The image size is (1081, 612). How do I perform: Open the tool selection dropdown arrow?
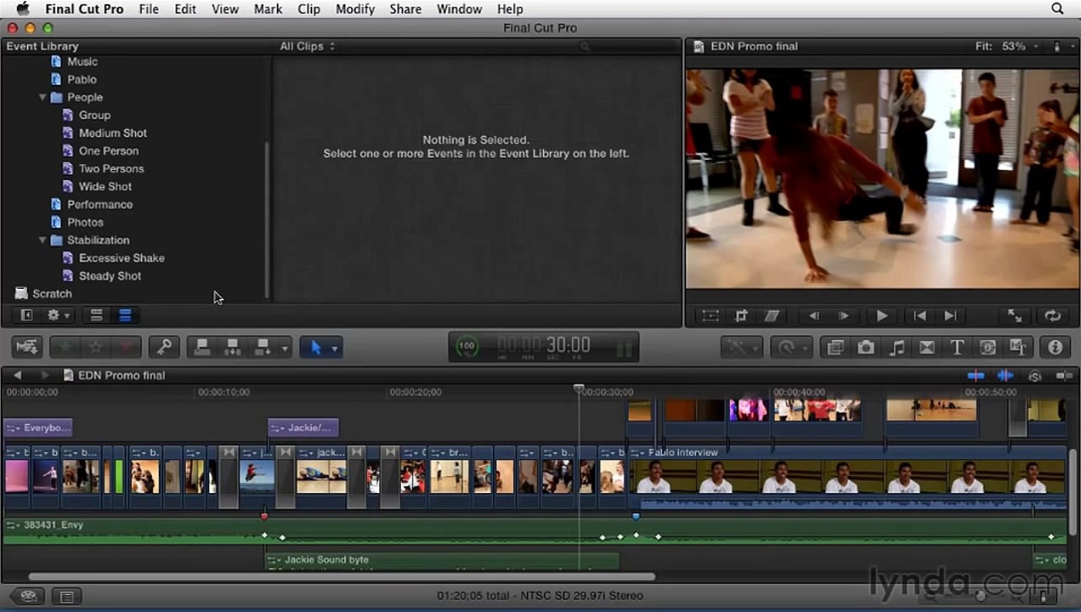point(335,347)
